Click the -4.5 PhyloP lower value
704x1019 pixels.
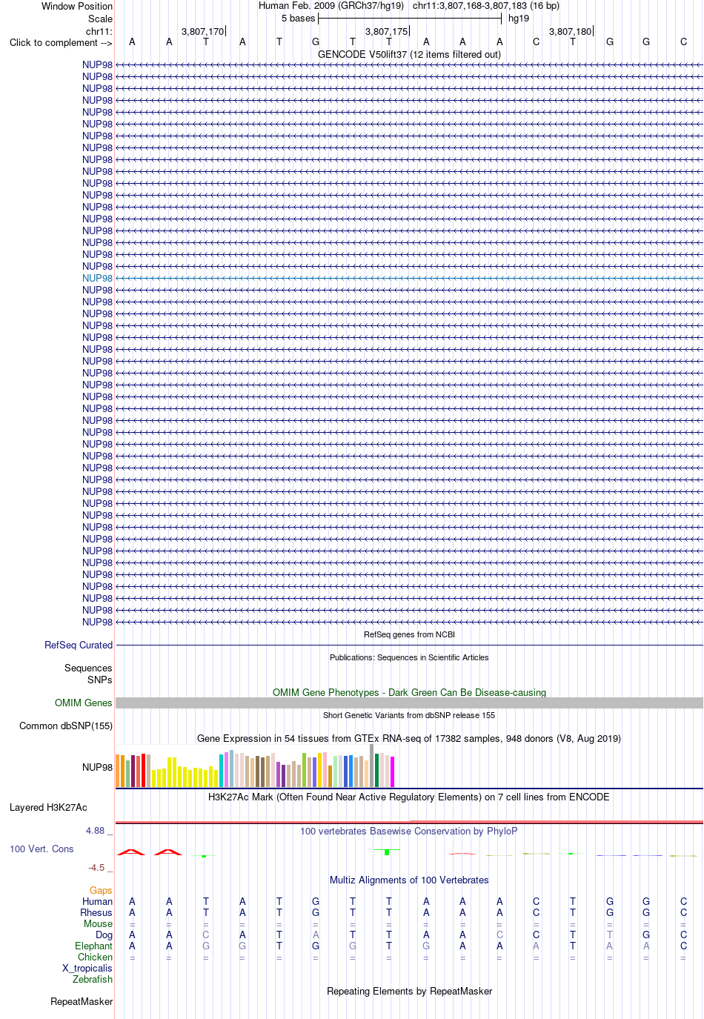(96, 867)
